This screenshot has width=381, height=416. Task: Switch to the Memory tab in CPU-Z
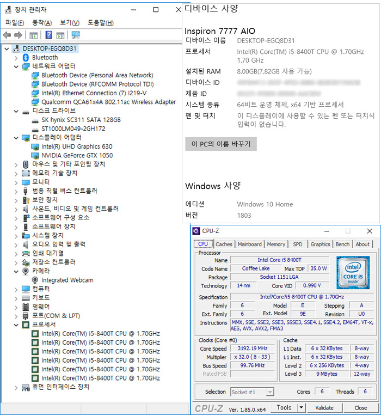(276, 244)
